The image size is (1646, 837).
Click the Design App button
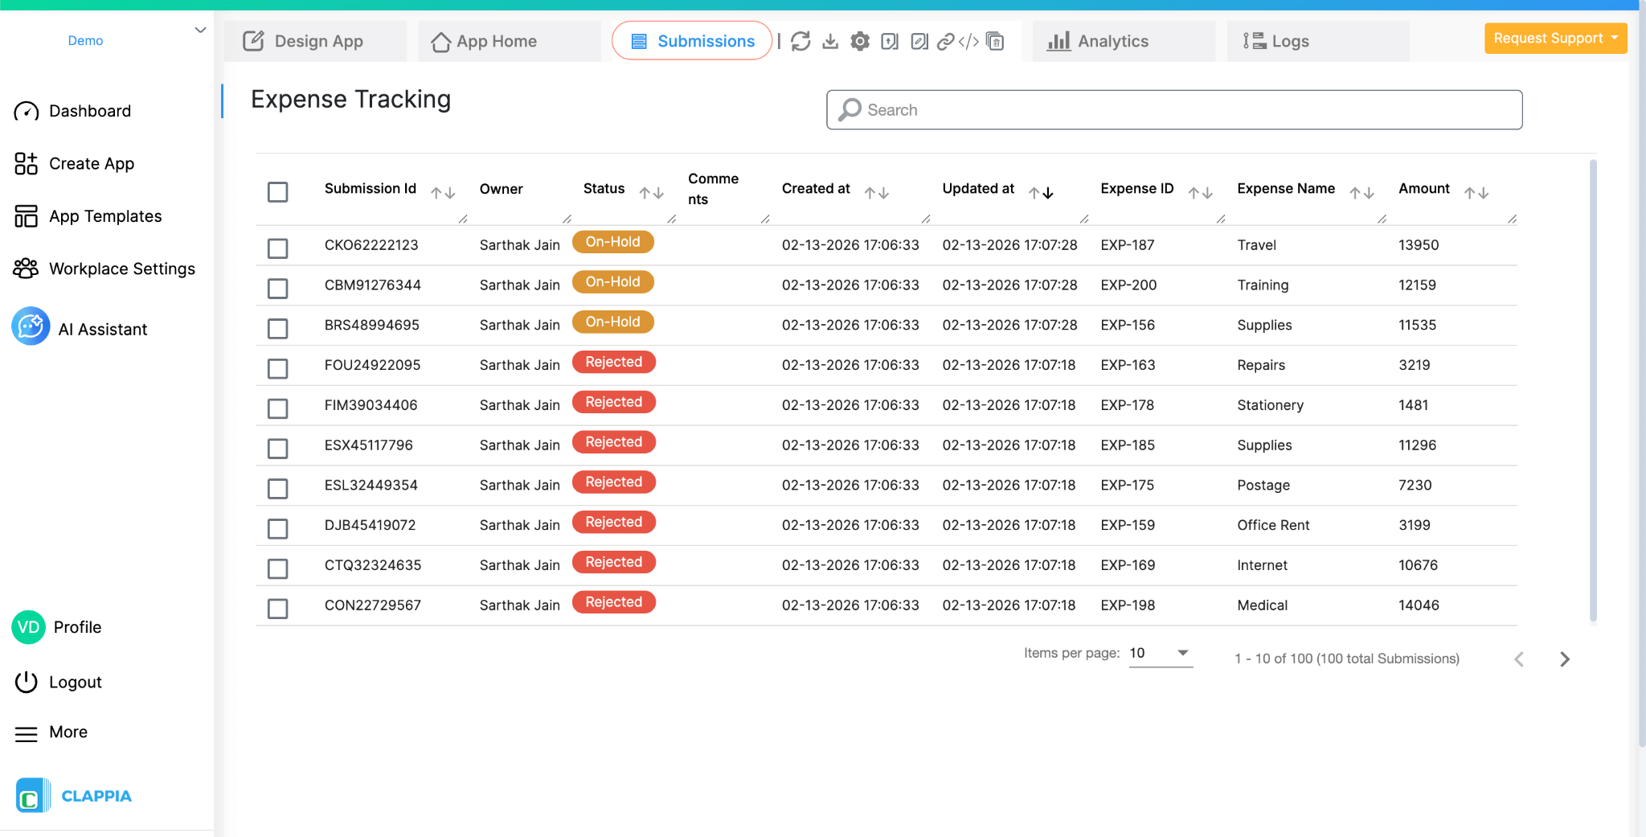pos(316,41)
